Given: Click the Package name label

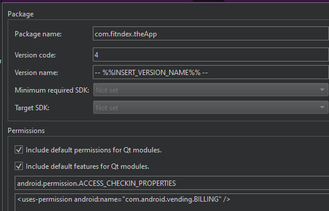Looking at the screenshot, I should pyautogui.click(x=38, y=34).
